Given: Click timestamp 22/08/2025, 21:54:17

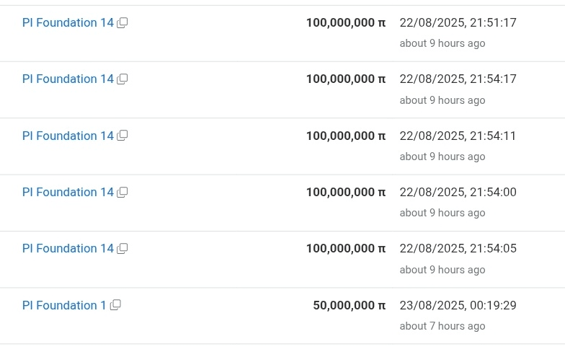Looking at the screenshot, I should (x=458, y=79).
